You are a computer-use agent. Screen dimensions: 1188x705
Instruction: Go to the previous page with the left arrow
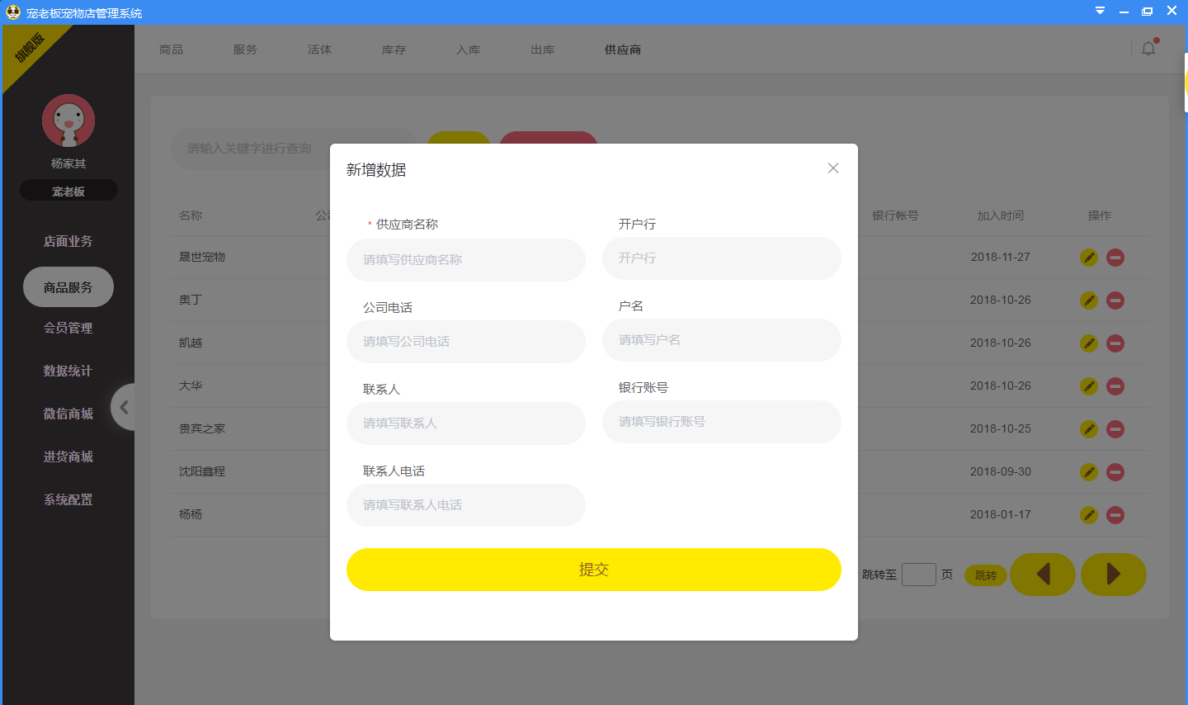tap(1042, 575)
